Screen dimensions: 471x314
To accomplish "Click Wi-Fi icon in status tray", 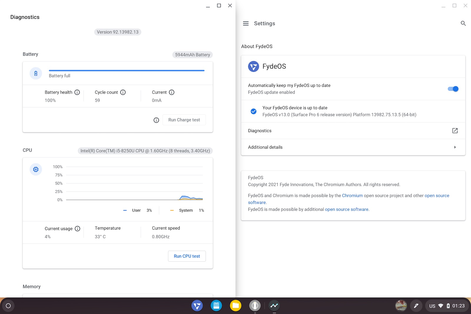I will tap(441, 306).
